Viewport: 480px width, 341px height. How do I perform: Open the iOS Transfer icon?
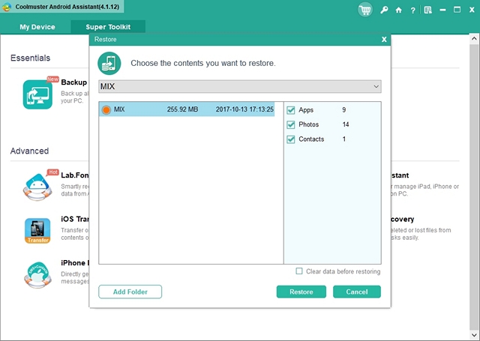[37, 231]
